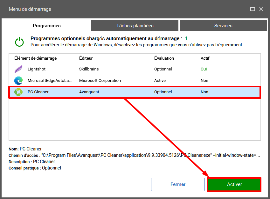This screenshot has width=270, height=199.
Task: Click the Activer evaluation cell for Edge
Action: [161, 81]
